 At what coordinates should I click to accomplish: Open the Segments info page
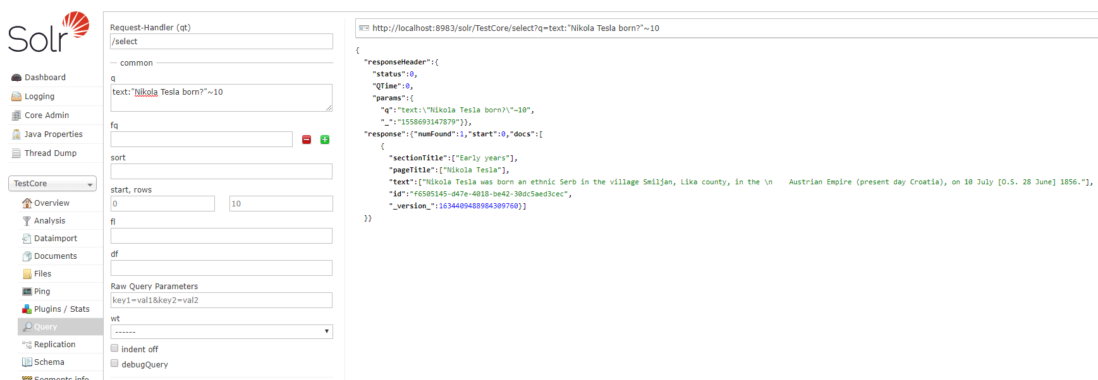(61, 377)
